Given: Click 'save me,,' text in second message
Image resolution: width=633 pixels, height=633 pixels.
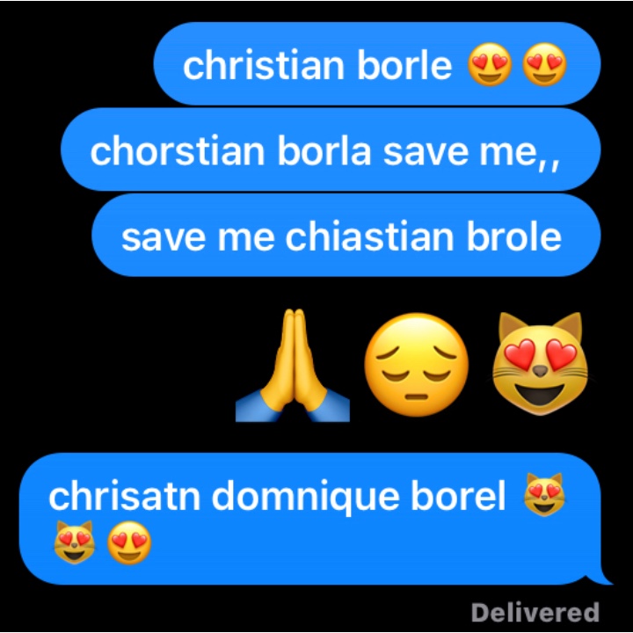Looking at the screenshot, I should pos(471,153).
